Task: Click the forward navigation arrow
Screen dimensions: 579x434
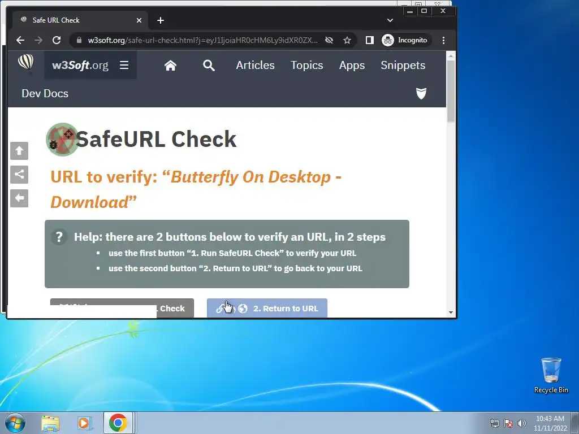Action: click(x=38, y=40)
